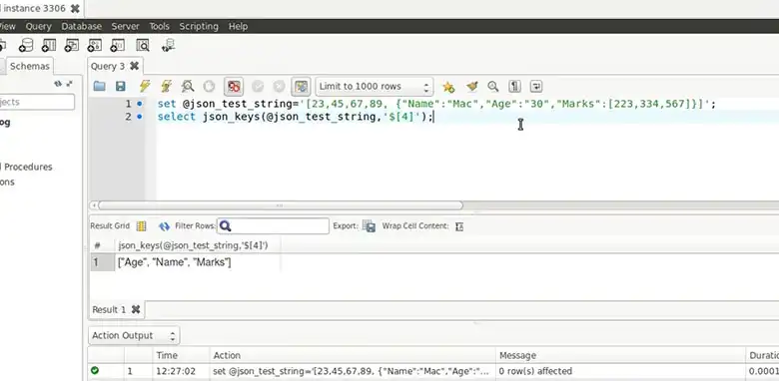779x381 pixels.
Task: Export the result set with the Export icon
Action: (369, 226)
